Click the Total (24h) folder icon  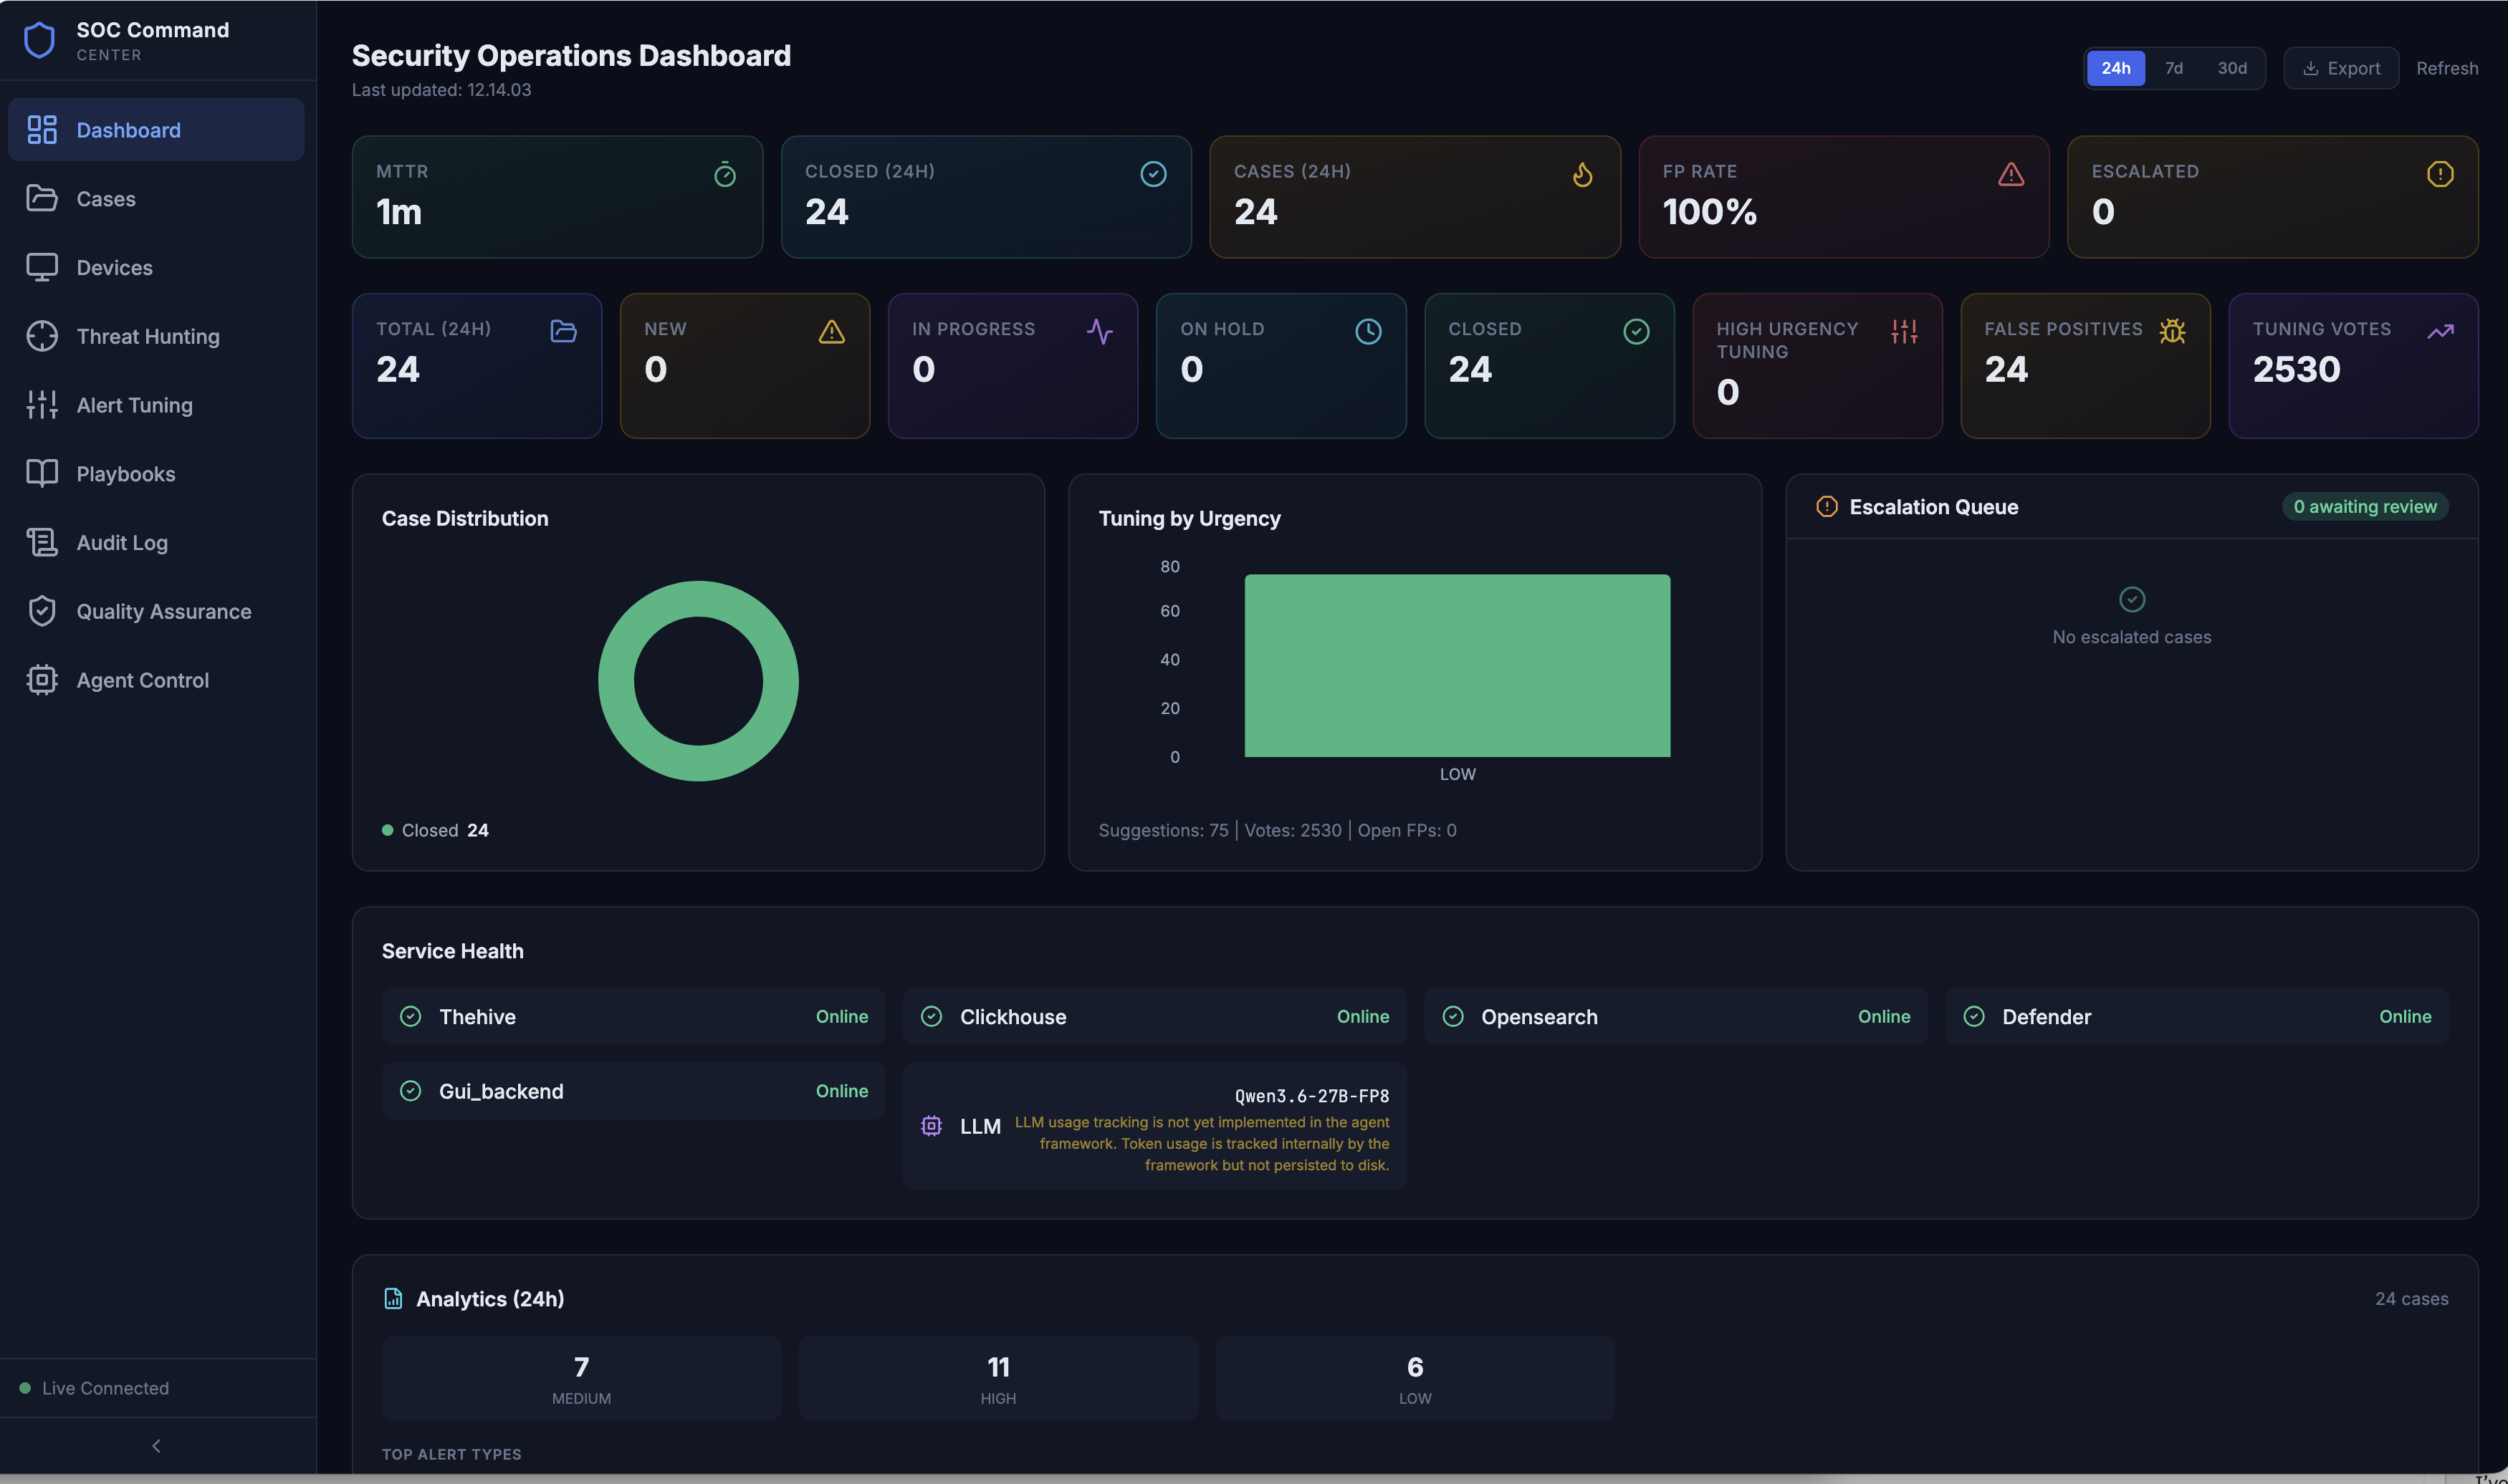pos(563,331)
